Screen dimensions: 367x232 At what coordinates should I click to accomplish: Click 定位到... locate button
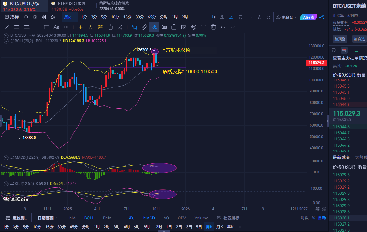pos(16,218)
